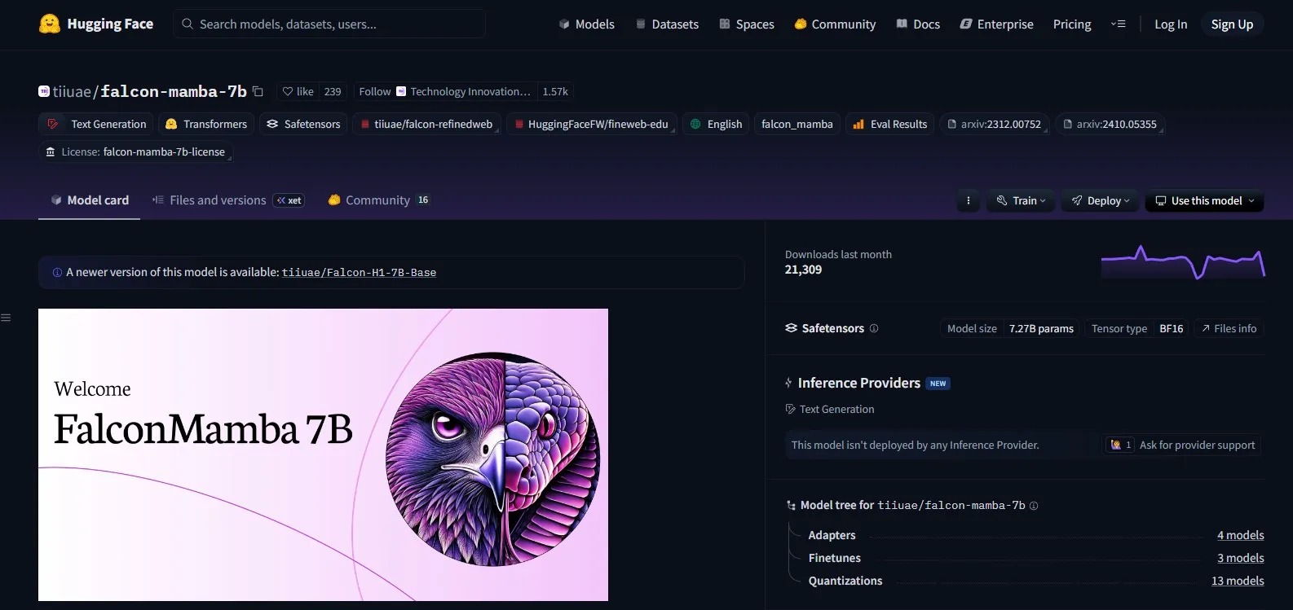
Task: Open Spaces in the top navigation
Action: (x=747, y=24)
